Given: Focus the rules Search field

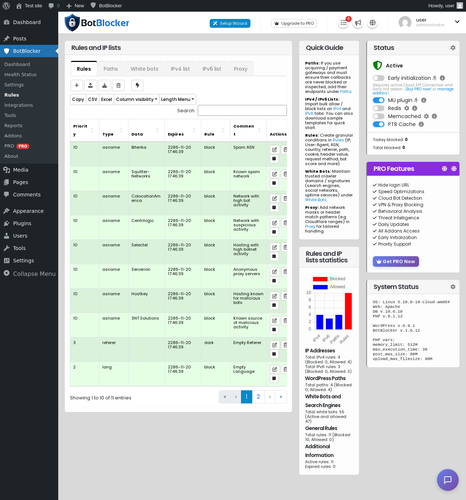Looking at the screenshot, I should [x=242, y=110].
